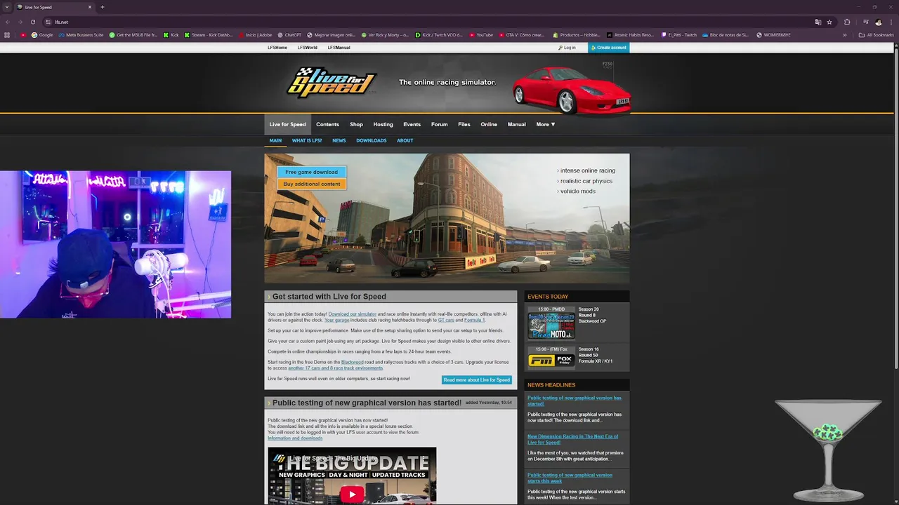Follow the Blackwood link
Viewport: 899px width, 505px height.
click(353, 362)
